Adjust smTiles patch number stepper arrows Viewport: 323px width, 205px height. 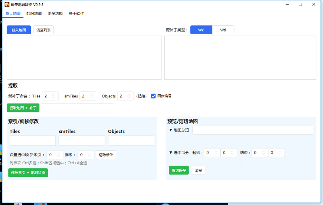(92, 96)
